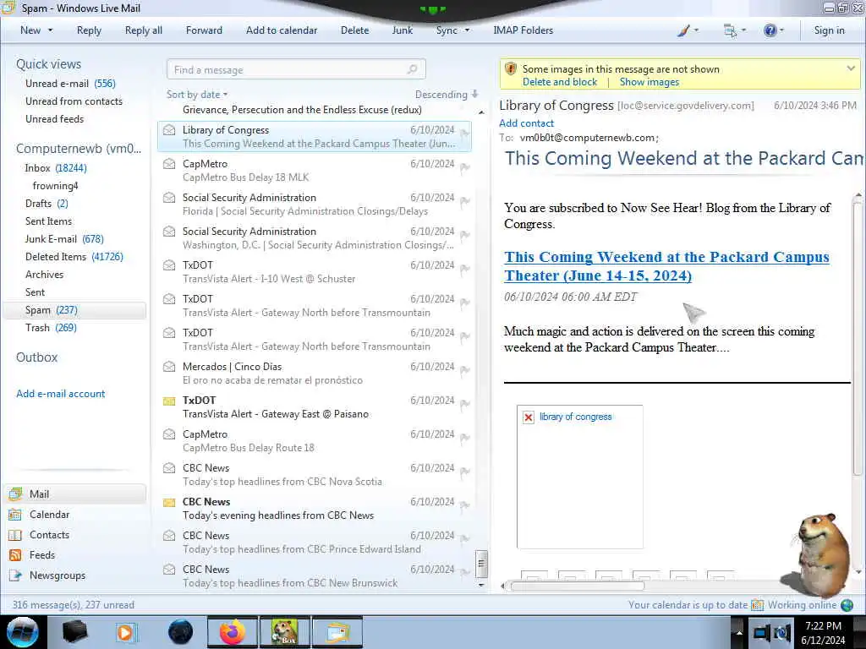The image size is (866, 649).
Task: Open the Junk E-mail (678) folder
Action: (x=64, y=239)
